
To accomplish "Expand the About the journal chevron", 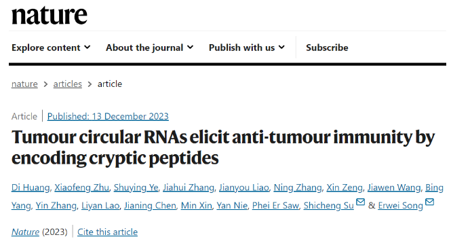I will 190,48.
